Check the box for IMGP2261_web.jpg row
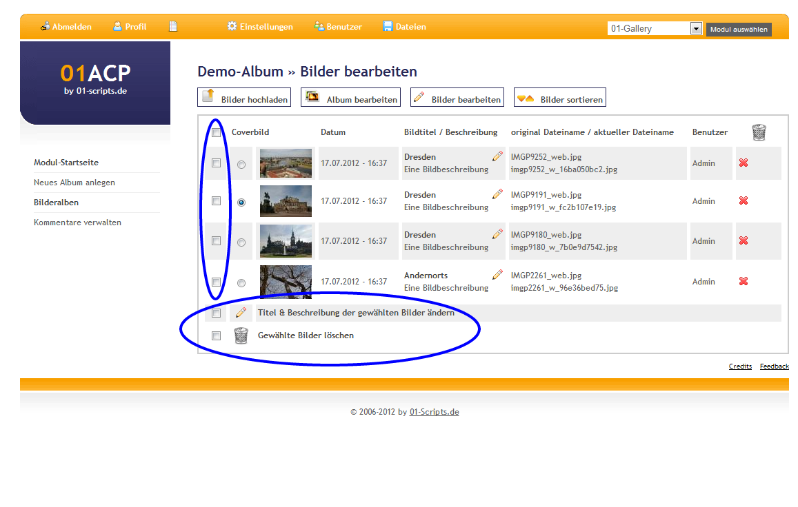This screenshot has height=507, width=798. click(217, 282)
